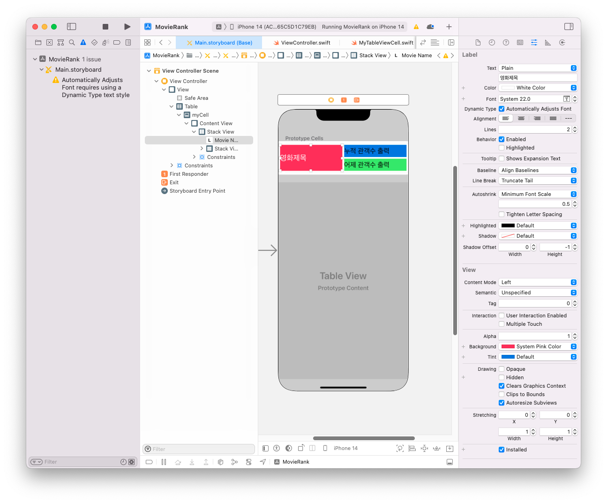Open the Library with the plus button
This screenshot has width=607, height=503.
point(449,27)
